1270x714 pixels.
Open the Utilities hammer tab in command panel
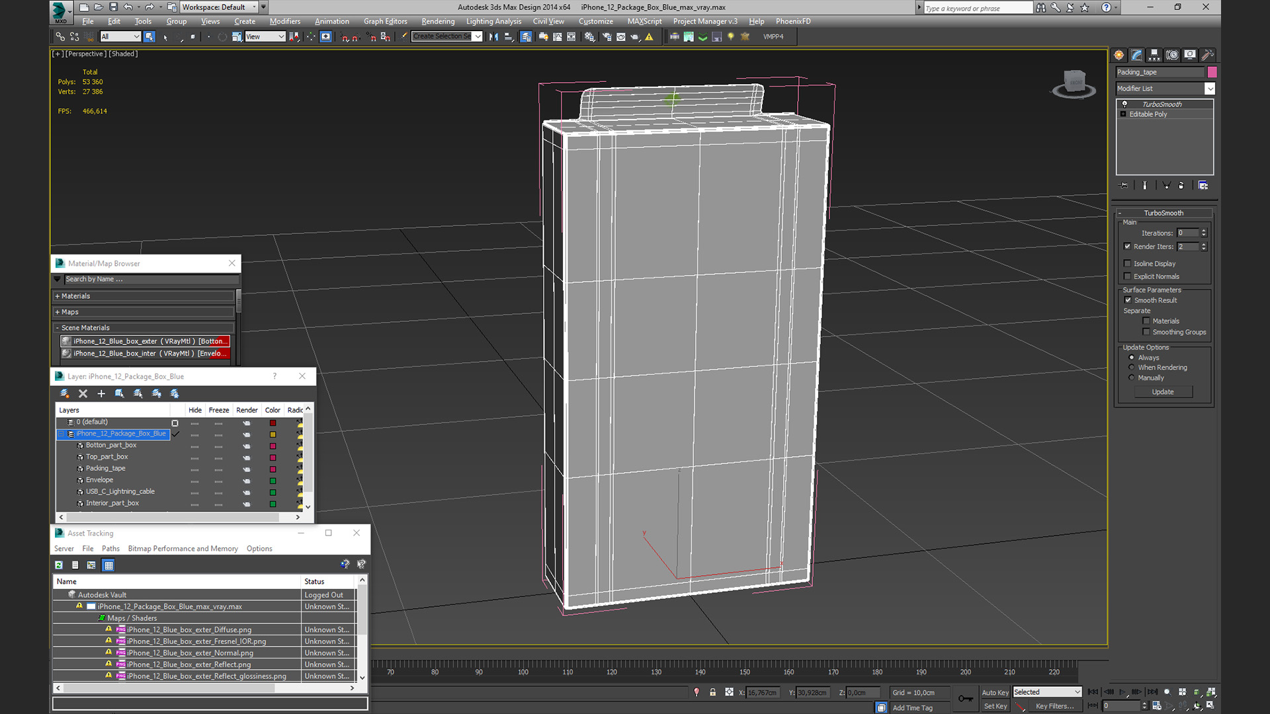pyautogui.click(x=1208, y=55)
